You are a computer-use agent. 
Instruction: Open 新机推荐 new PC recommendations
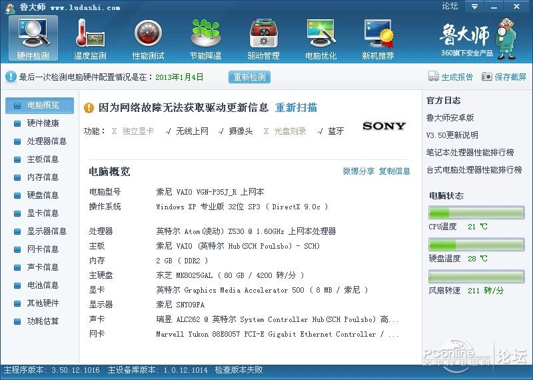pos(378,39)
